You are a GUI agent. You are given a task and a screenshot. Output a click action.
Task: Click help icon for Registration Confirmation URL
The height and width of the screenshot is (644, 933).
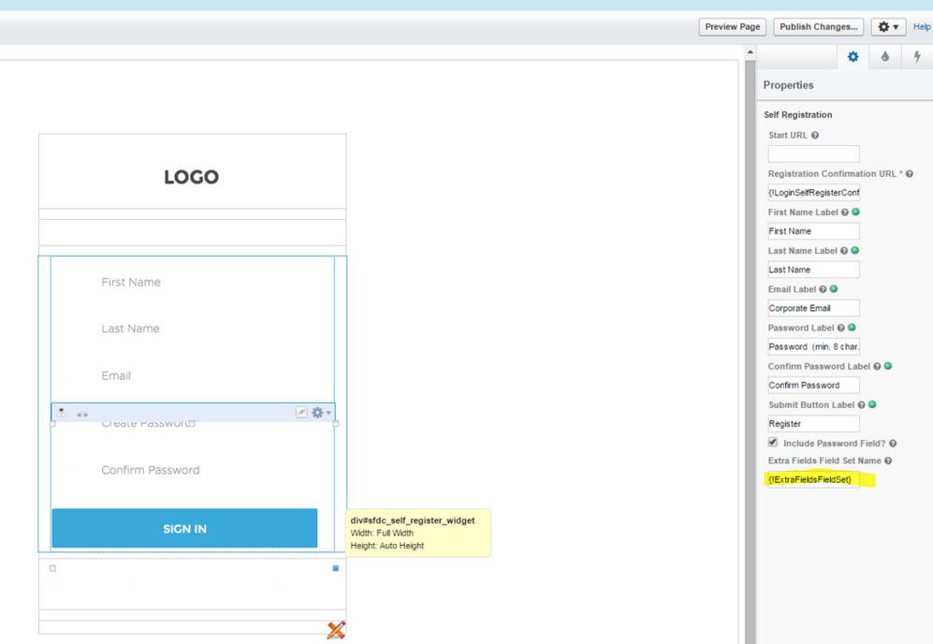click(910, 174)
